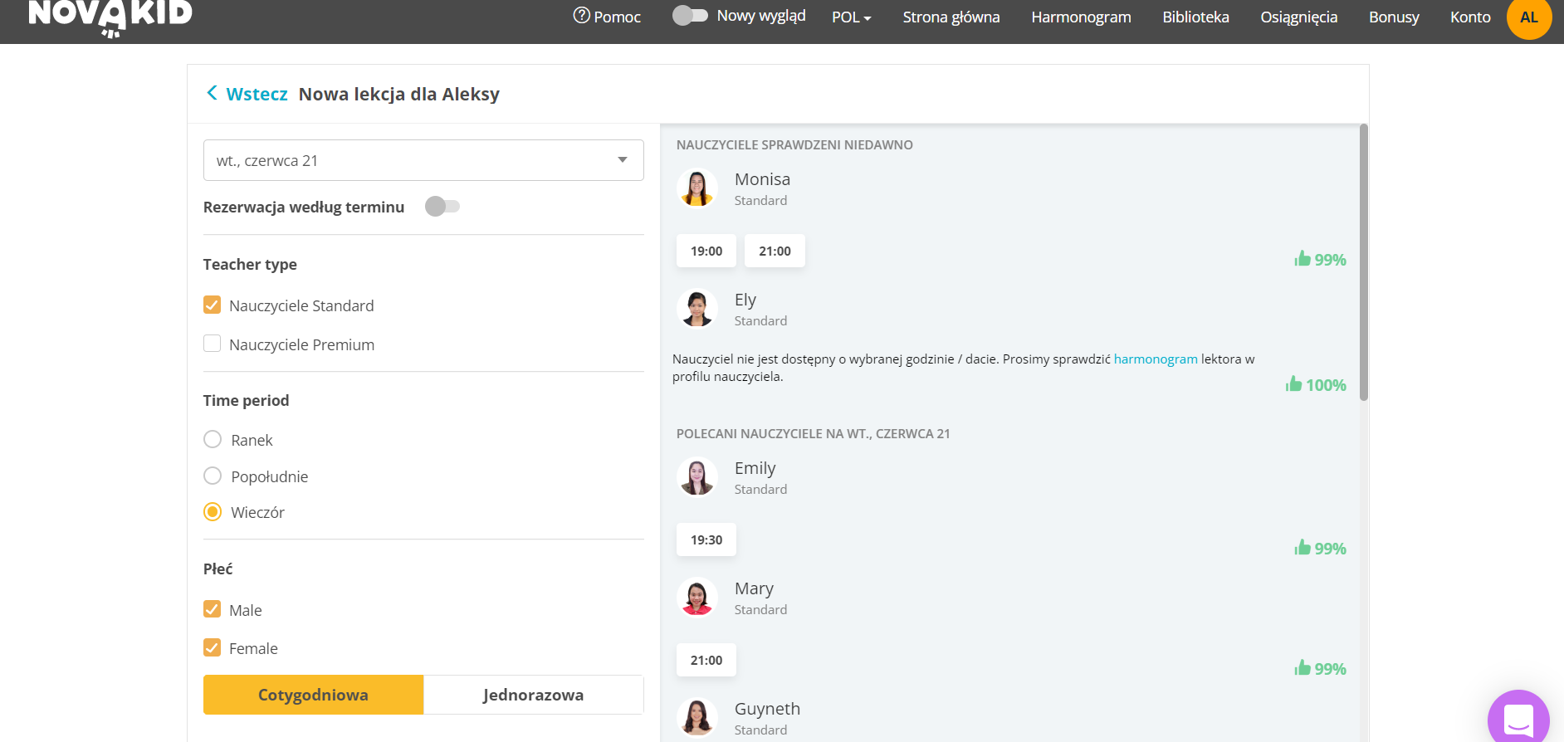Select Jednorazowa lesson type

(534, 695)
